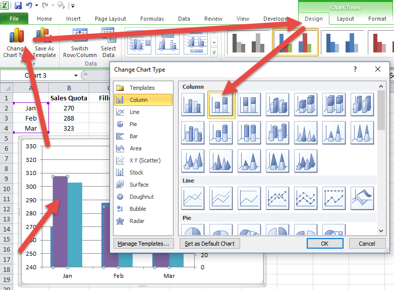Click the Save icon in quick access toolbar
Viewport: 394px width, 290px height.
tap(18, 5)
